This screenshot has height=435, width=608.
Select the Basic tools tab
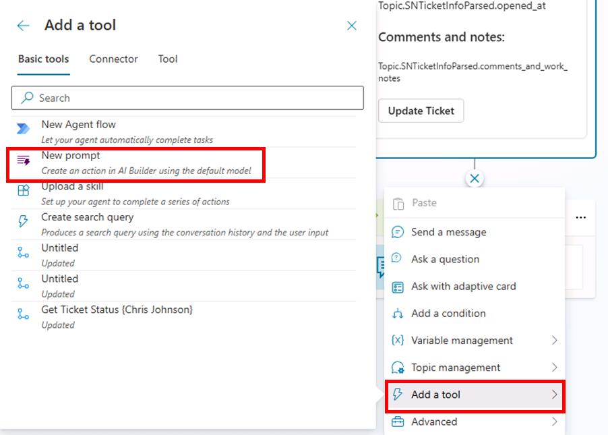[43, 59]
